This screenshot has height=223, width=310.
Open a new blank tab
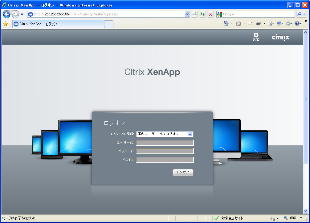point(109,24)
